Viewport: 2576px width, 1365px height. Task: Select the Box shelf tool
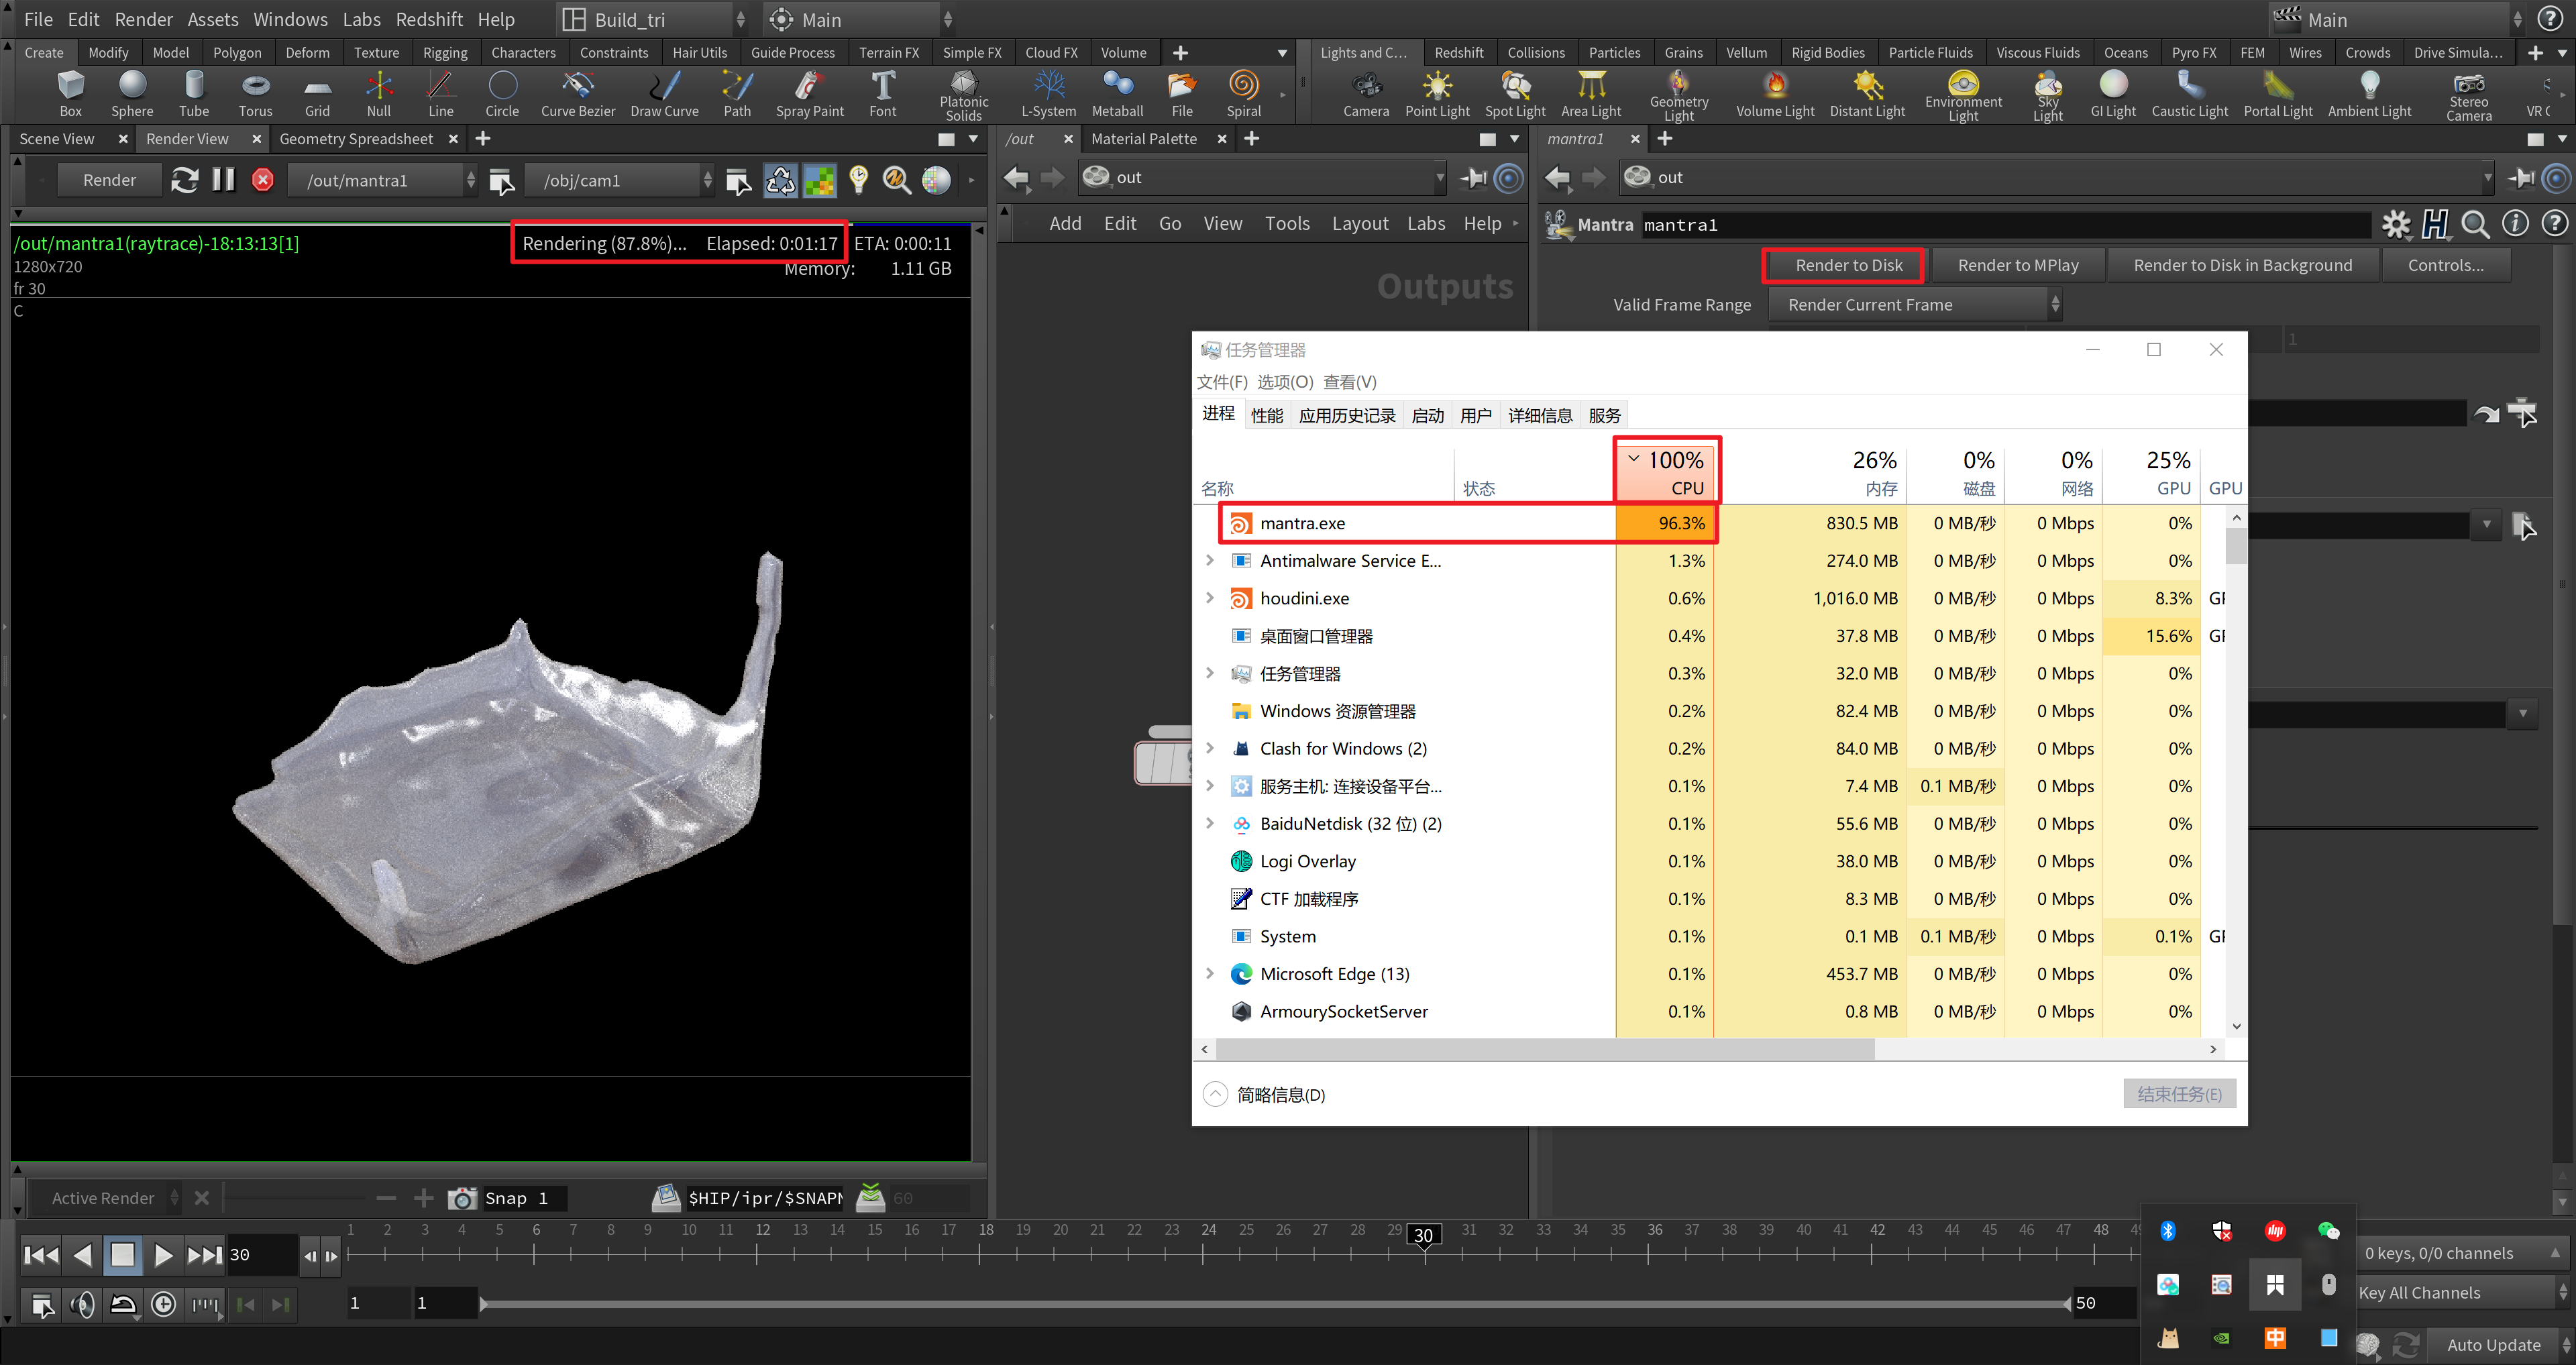tap(70, 94)
